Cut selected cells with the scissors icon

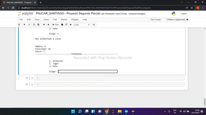(29, 25)
